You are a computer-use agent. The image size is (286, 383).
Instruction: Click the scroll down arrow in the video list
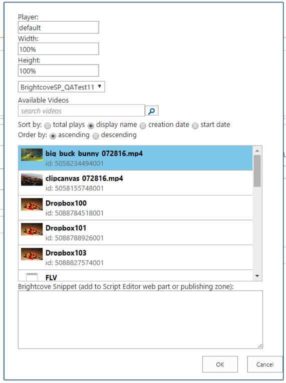pyautogui.click(x=257, y=276)
